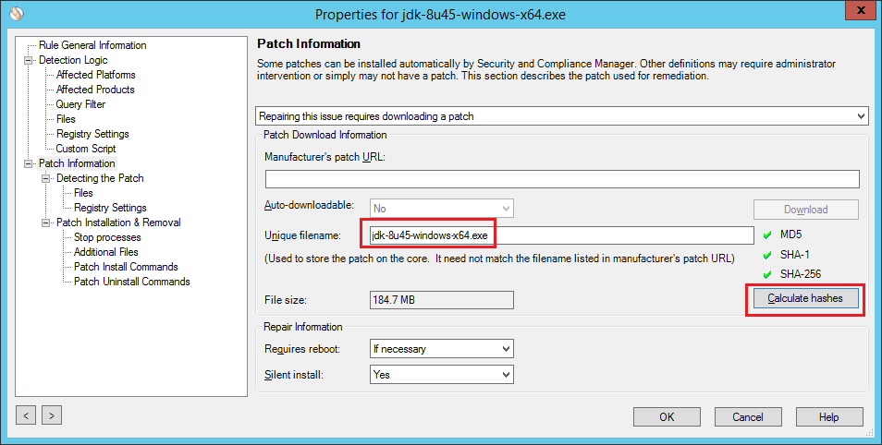
Task: Click the app icon in title bar
Action: click(14, 14)
